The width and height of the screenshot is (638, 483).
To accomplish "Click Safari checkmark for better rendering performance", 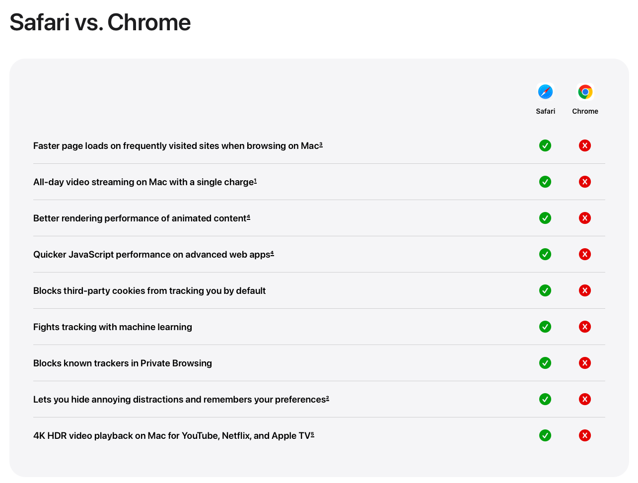I will click(x=545, y=218).
